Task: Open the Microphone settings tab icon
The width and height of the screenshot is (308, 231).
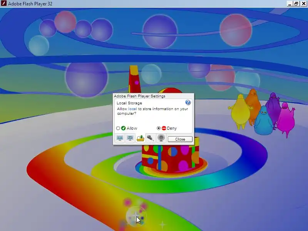Action: 151,138
